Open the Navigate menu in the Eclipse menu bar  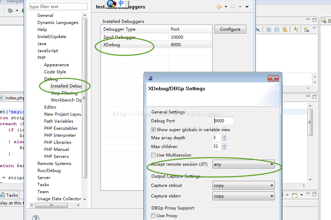click(x=15, y=1)
